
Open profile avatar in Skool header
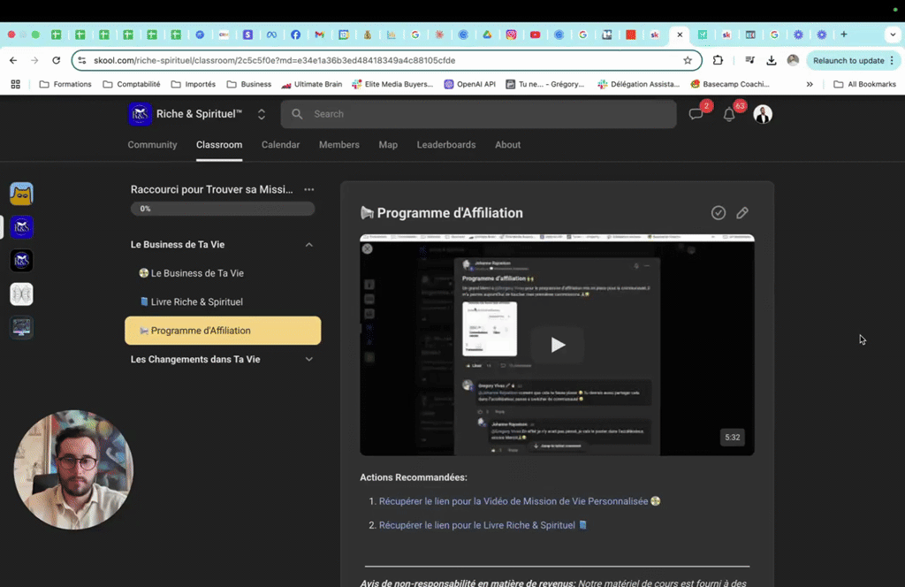pos(763,114)
